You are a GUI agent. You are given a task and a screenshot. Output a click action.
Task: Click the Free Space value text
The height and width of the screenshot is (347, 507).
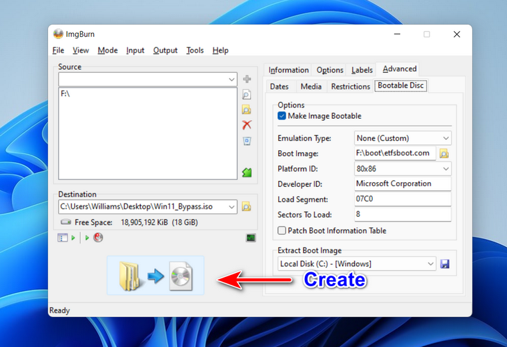[159, 222]
